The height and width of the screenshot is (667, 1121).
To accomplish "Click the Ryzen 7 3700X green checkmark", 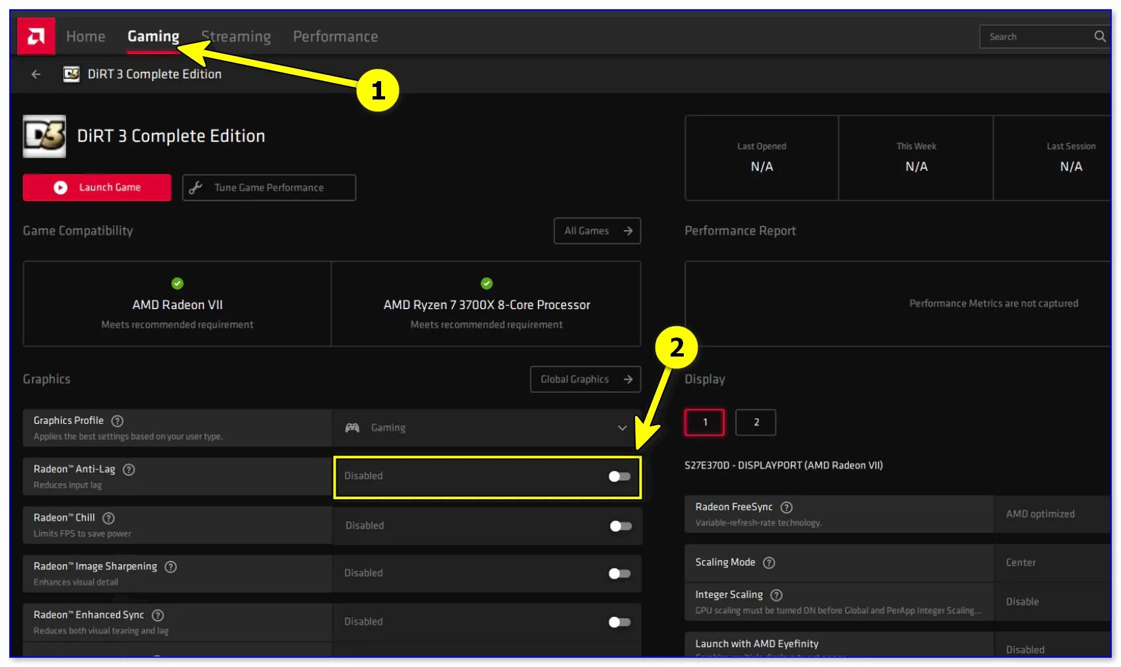I will tap(487, 283).
